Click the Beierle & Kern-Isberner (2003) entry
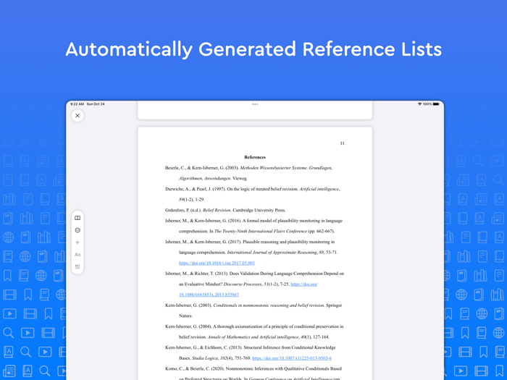Image resolution: width=507 pixels, height=380 pixels. (248, 173)
